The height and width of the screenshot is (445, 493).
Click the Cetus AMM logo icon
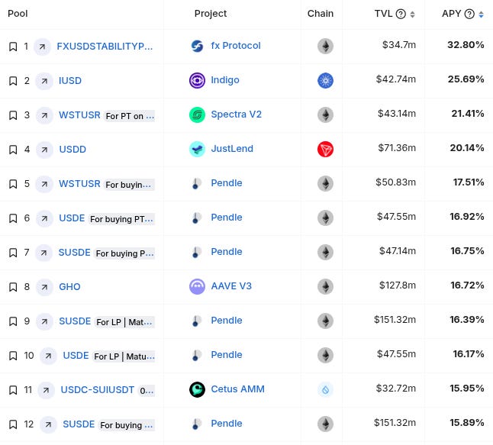(x=197, y=389)
